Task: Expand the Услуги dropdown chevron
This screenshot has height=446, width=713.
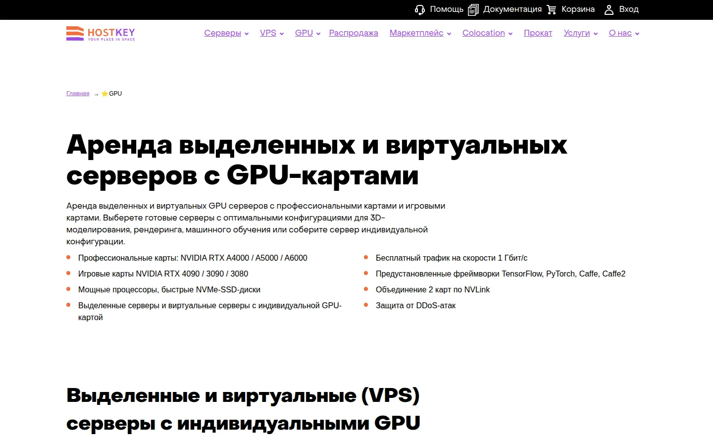Action: pos(596,34)
